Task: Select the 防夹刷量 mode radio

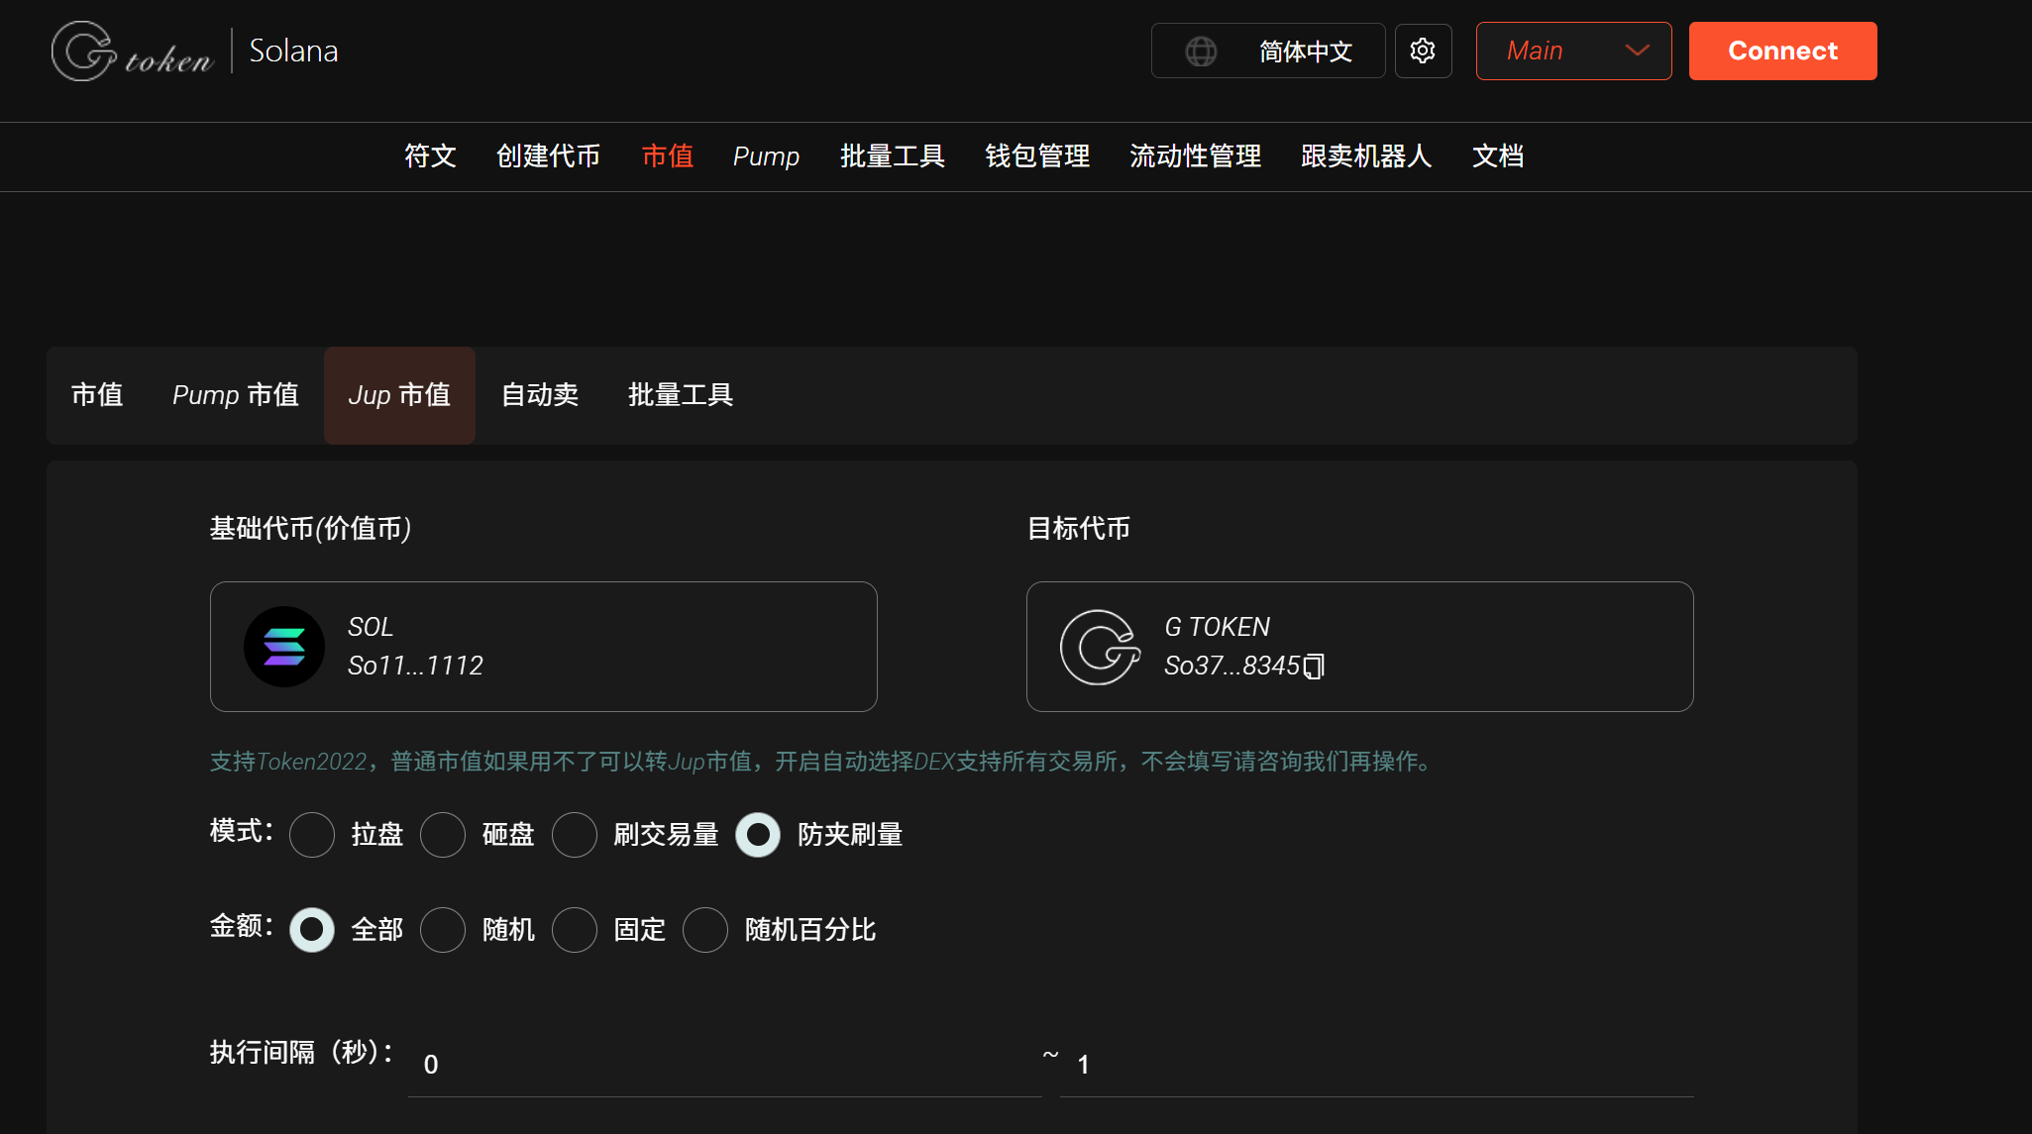Action: [758, 835]
